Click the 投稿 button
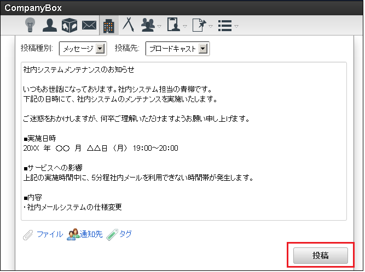This screenshot has height=272, width=365. pyautogui.click(x=321, y=256)
